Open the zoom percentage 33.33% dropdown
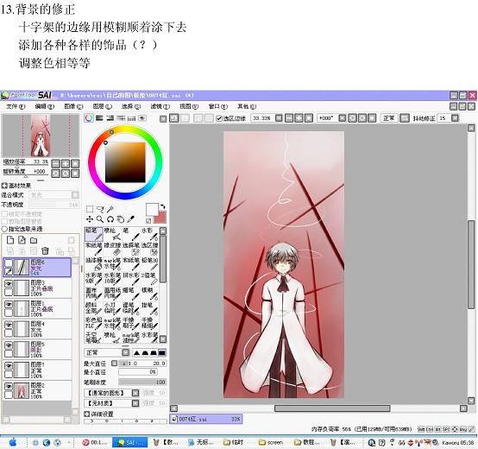The height and width of the screenshot is (449, 478). (x=279, y=118)
